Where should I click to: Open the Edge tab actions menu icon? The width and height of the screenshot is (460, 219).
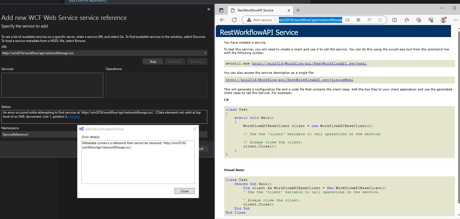[221, 10]
